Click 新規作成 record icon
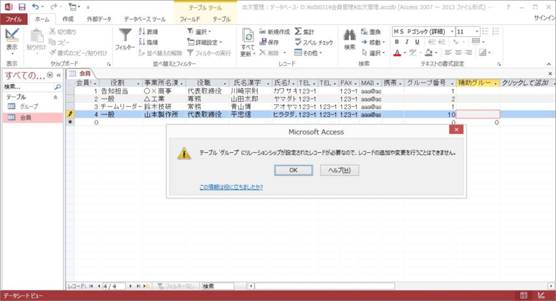Viewport: 556px width, 301px height. pos(263,31)
